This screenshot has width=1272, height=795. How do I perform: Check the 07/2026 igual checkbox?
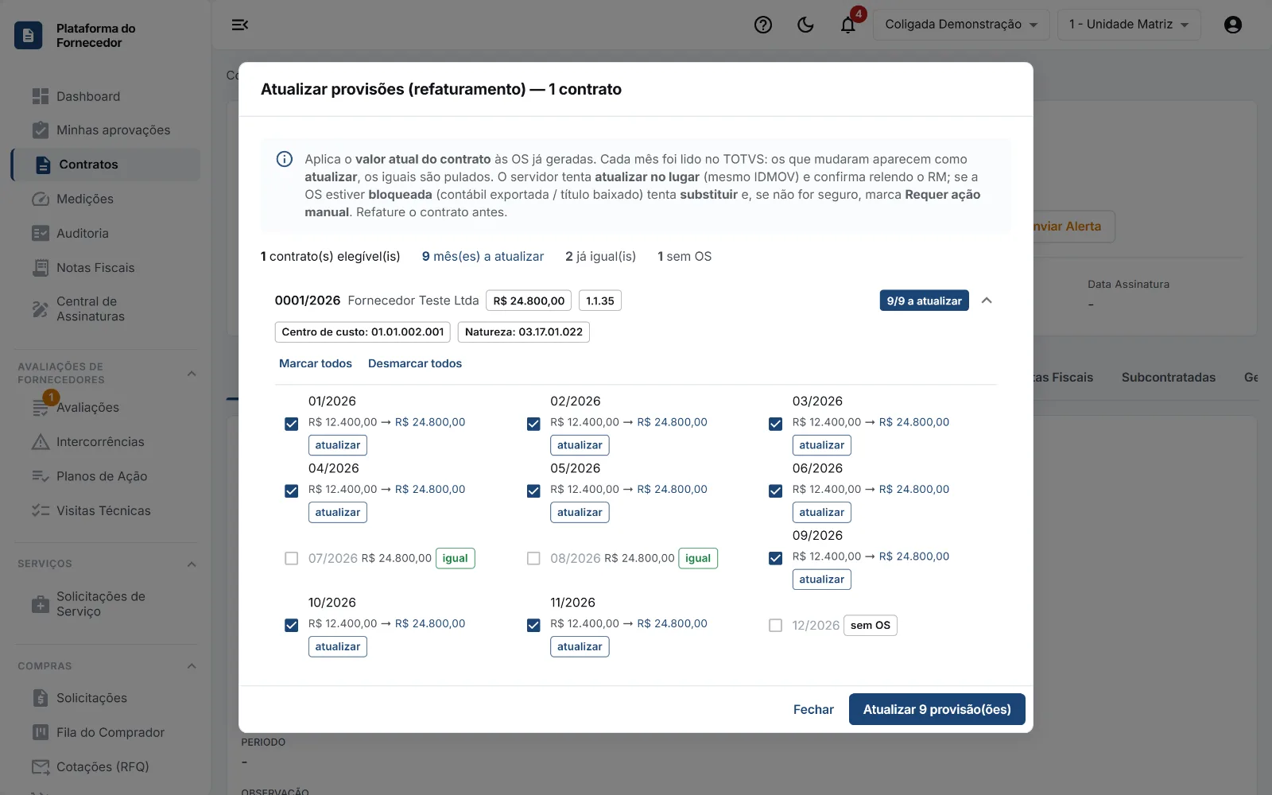coord(292,558)
